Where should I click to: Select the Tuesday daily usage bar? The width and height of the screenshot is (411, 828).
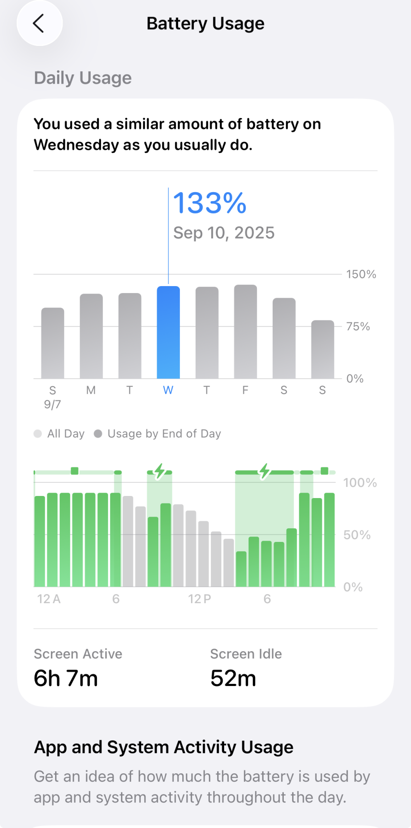pos(130,336)
